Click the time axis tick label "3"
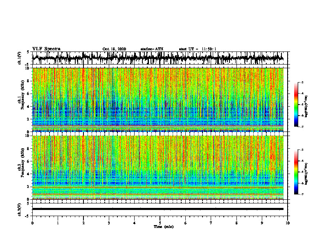Viewport: 324px width, 250px height. point(109,223)
